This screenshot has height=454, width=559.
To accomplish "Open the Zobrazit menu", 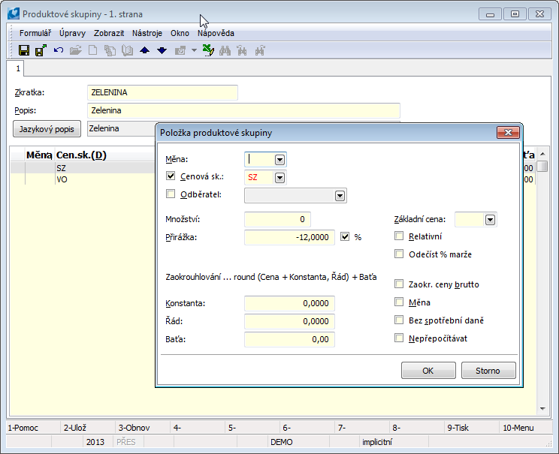I will [x=109, y=33].
